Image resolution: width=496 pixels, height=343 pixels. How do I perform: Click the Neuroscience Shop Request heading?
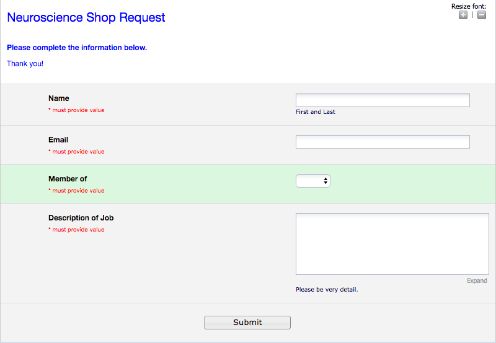[86, 17]
